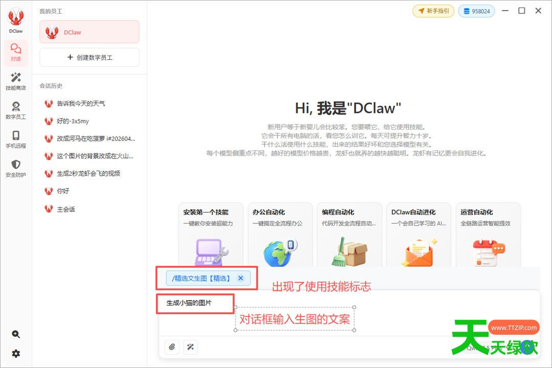Minimize the DClaw window
The width and height of the screenshot is (552, 368).
(x=505, y=11)
